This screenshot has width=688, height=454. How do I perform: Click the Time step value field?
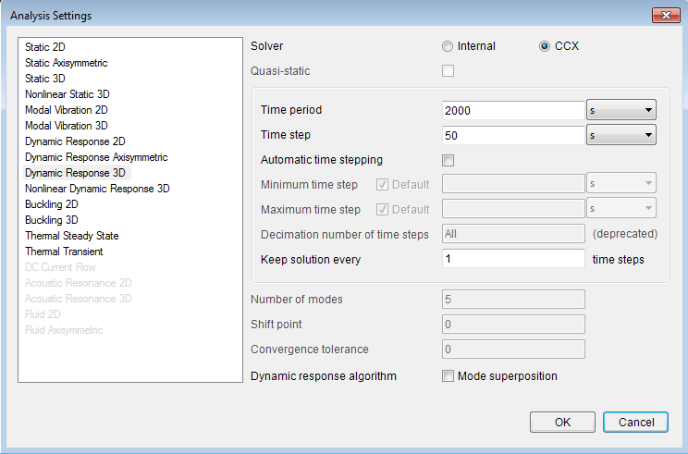point(513,135)
